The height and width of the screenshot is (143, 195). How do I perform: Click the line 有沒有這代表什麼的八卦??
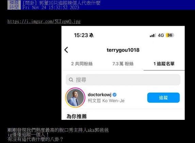(x=35, y=139)
